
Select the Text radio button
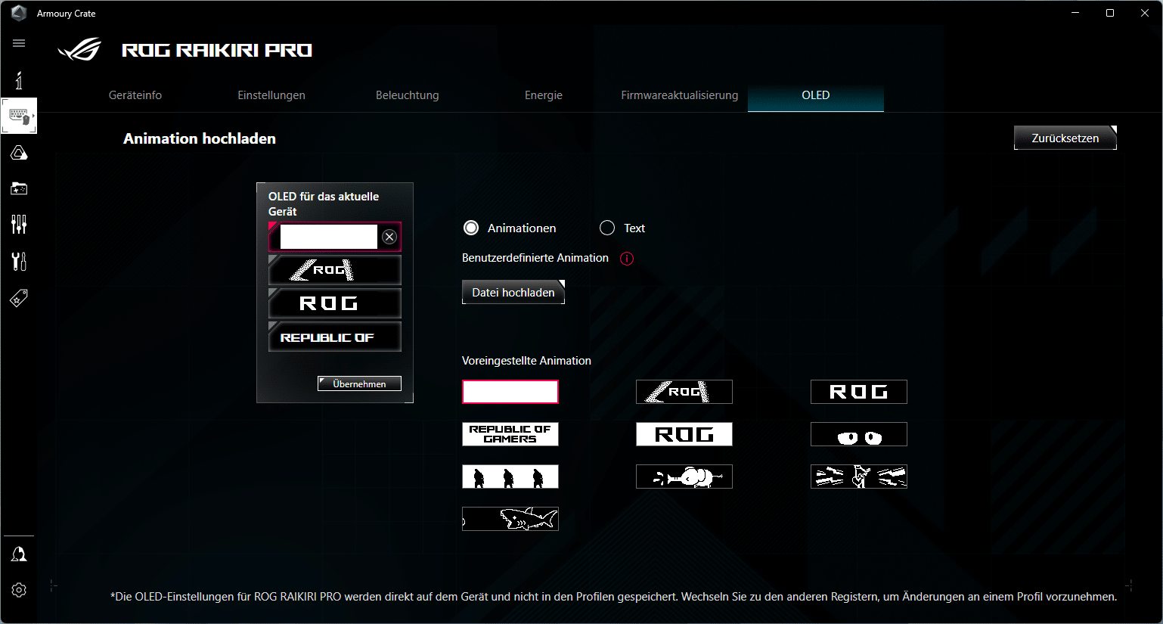click(x=607, y=228)
